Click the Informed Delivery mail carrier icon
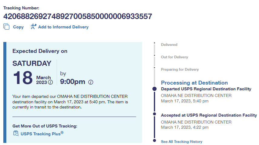Viewport: 259px width, 145px height. pyautogui.click(x=34, y=27)
